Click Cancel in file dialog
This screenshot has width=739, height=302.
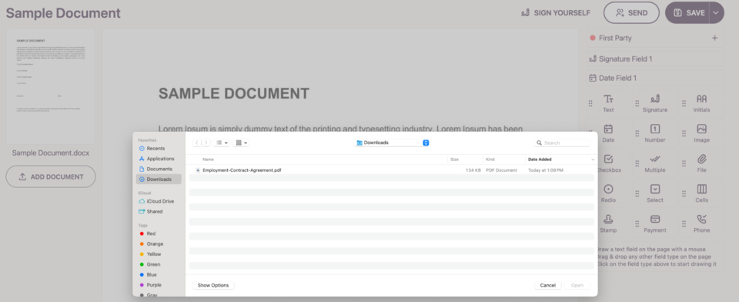tap(547, 286)
